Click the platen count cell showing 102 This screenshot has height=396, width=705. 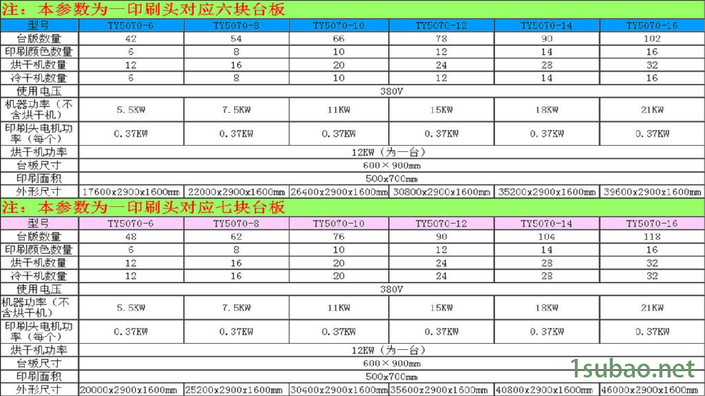[x=651, y=38]
